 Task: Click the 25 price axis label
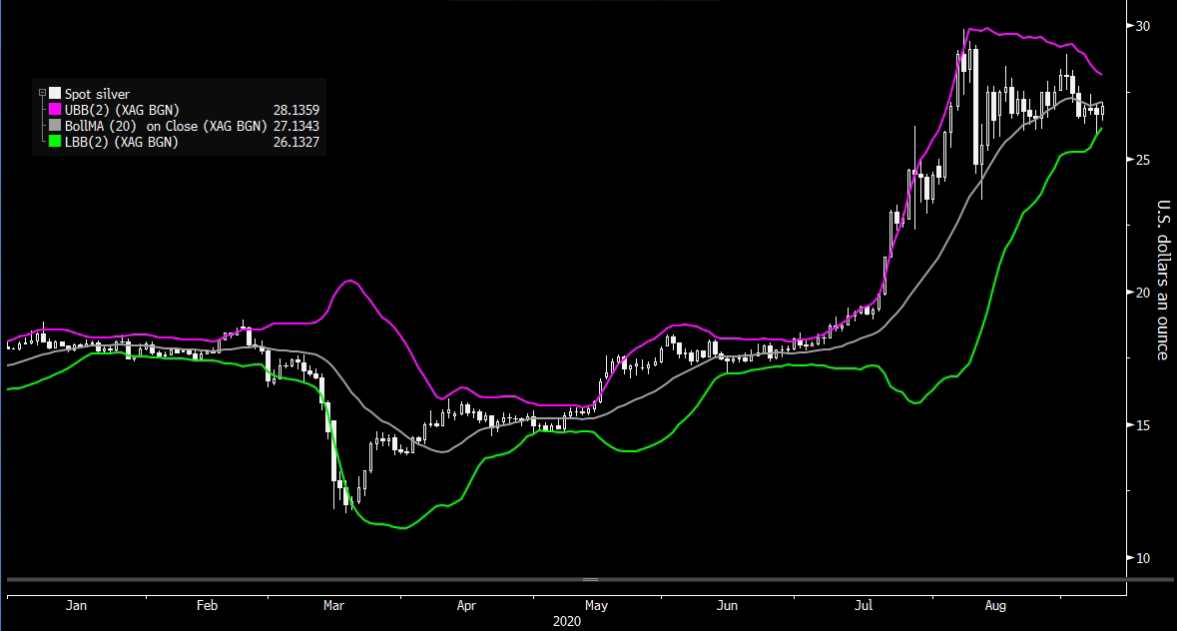point(1142,160)
